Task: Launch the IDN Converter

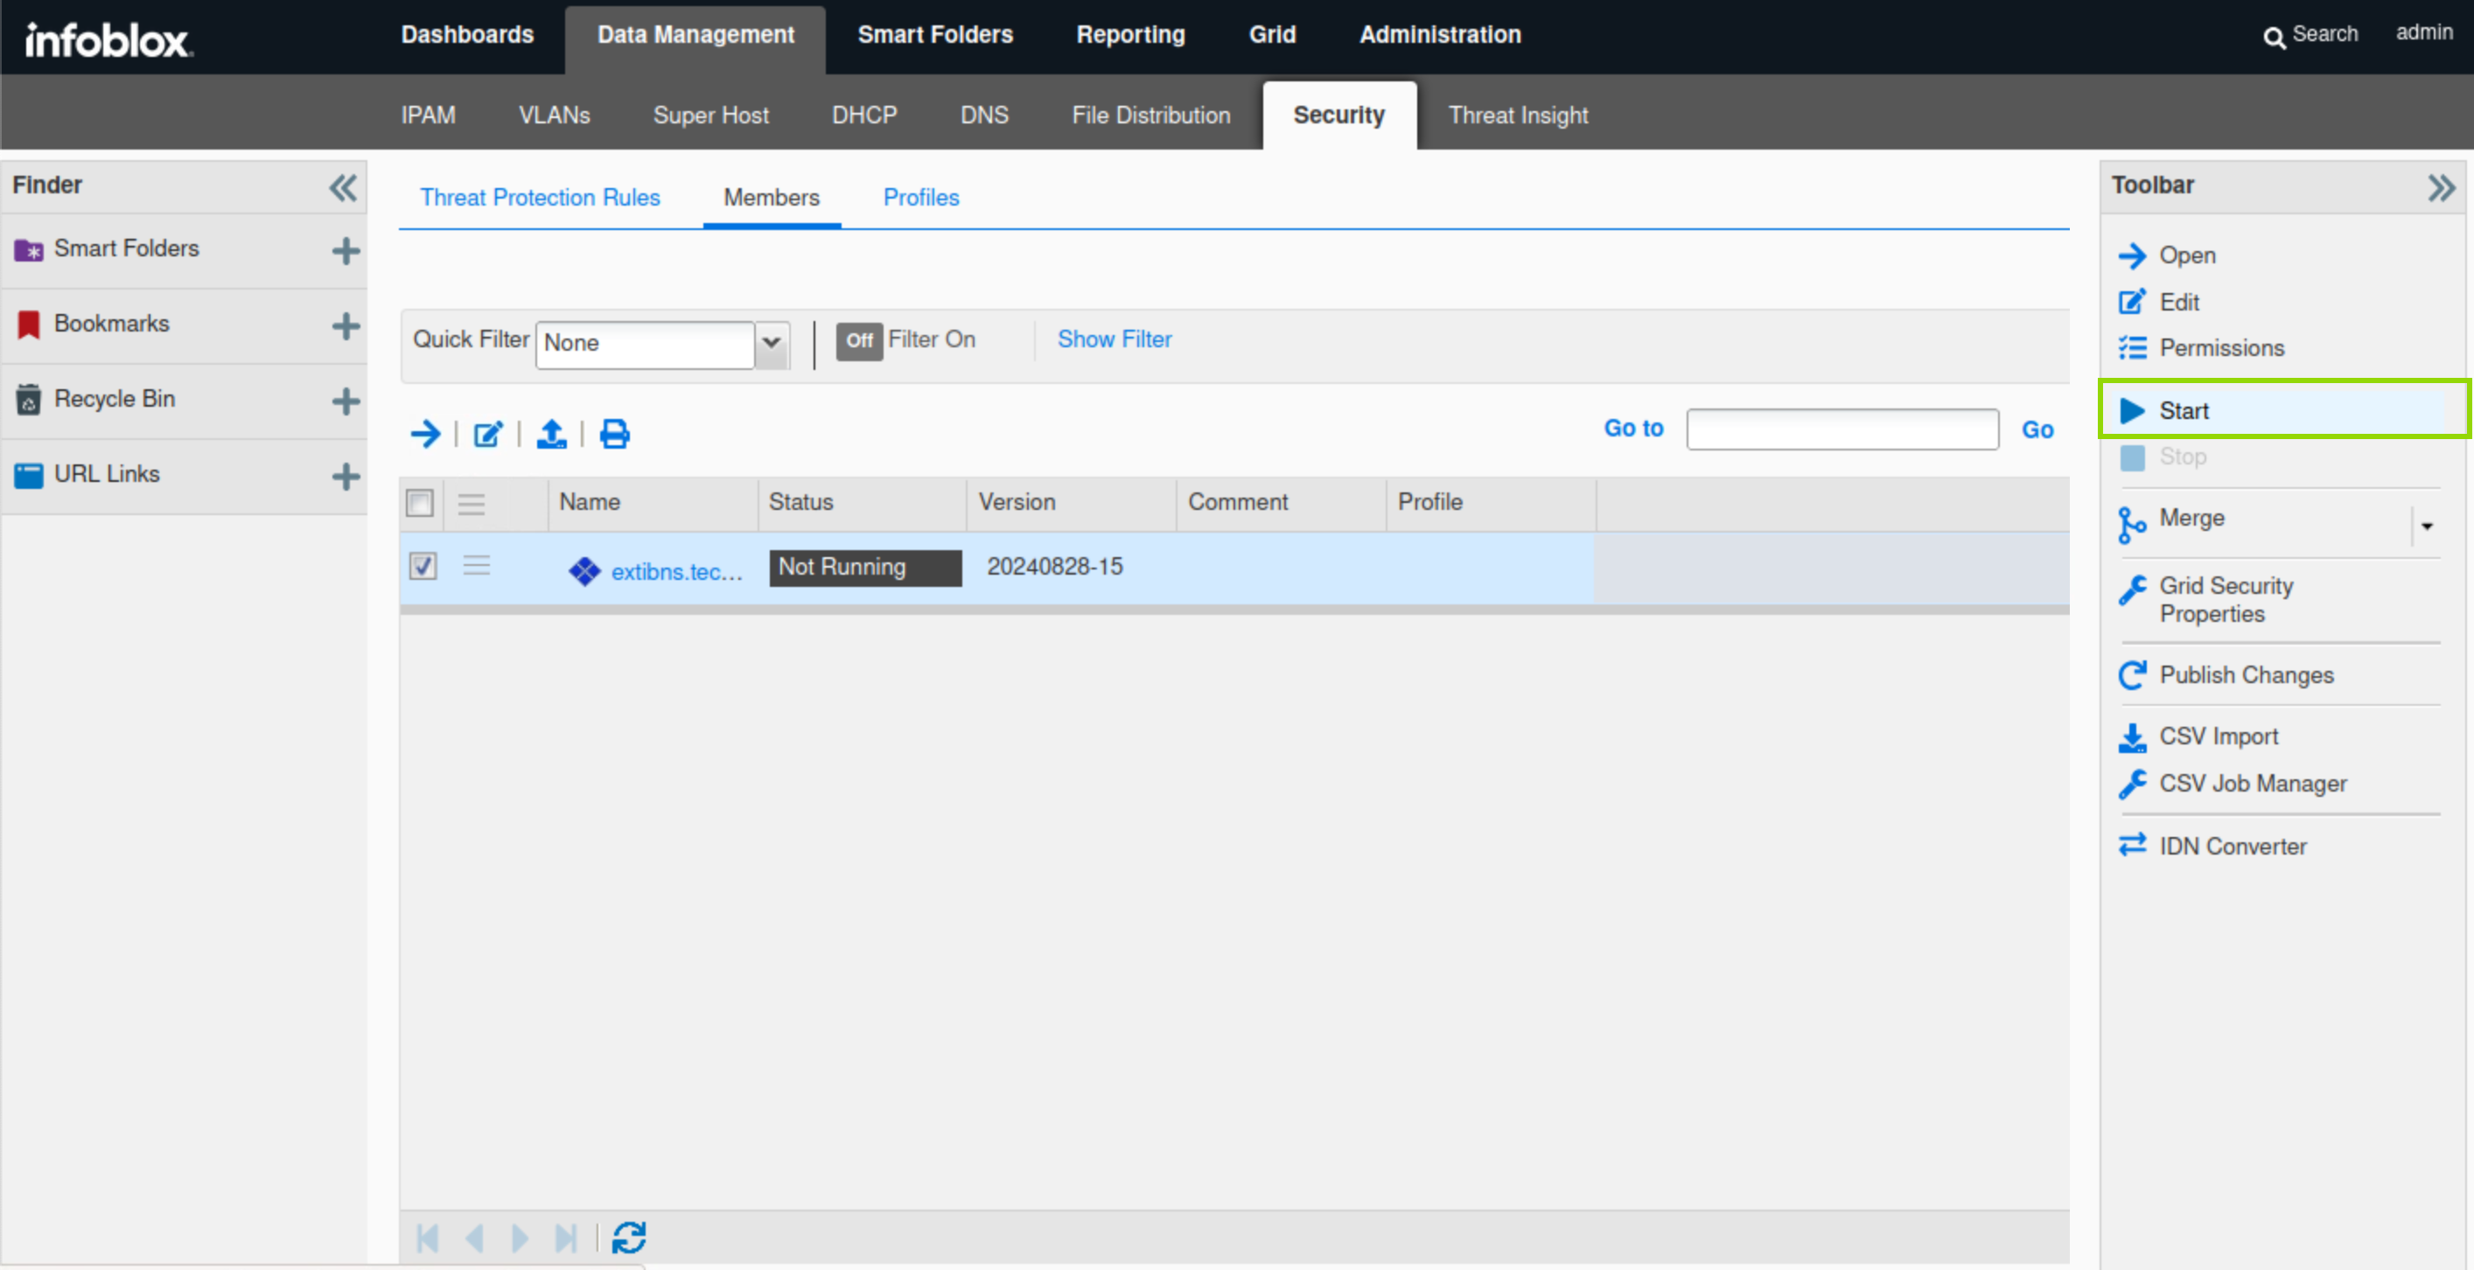Action: tap(2231, 846)
